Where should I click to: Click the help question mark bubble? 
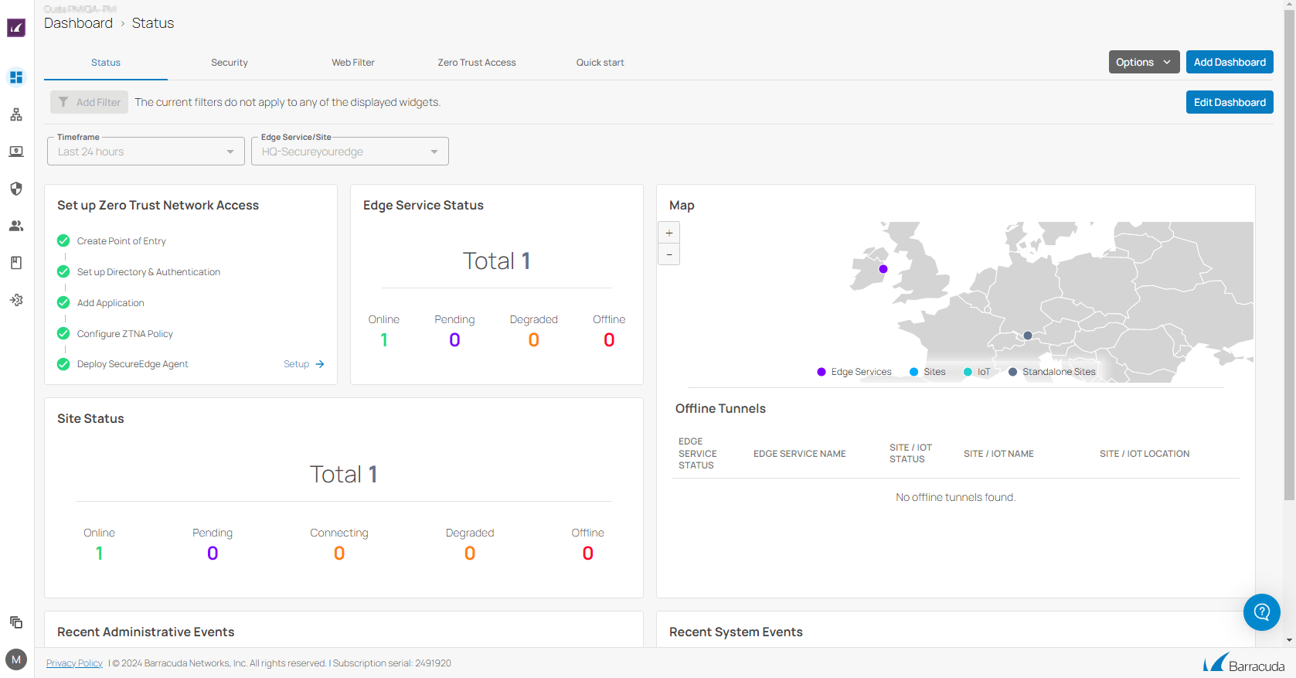click(x=1262, y=612)
